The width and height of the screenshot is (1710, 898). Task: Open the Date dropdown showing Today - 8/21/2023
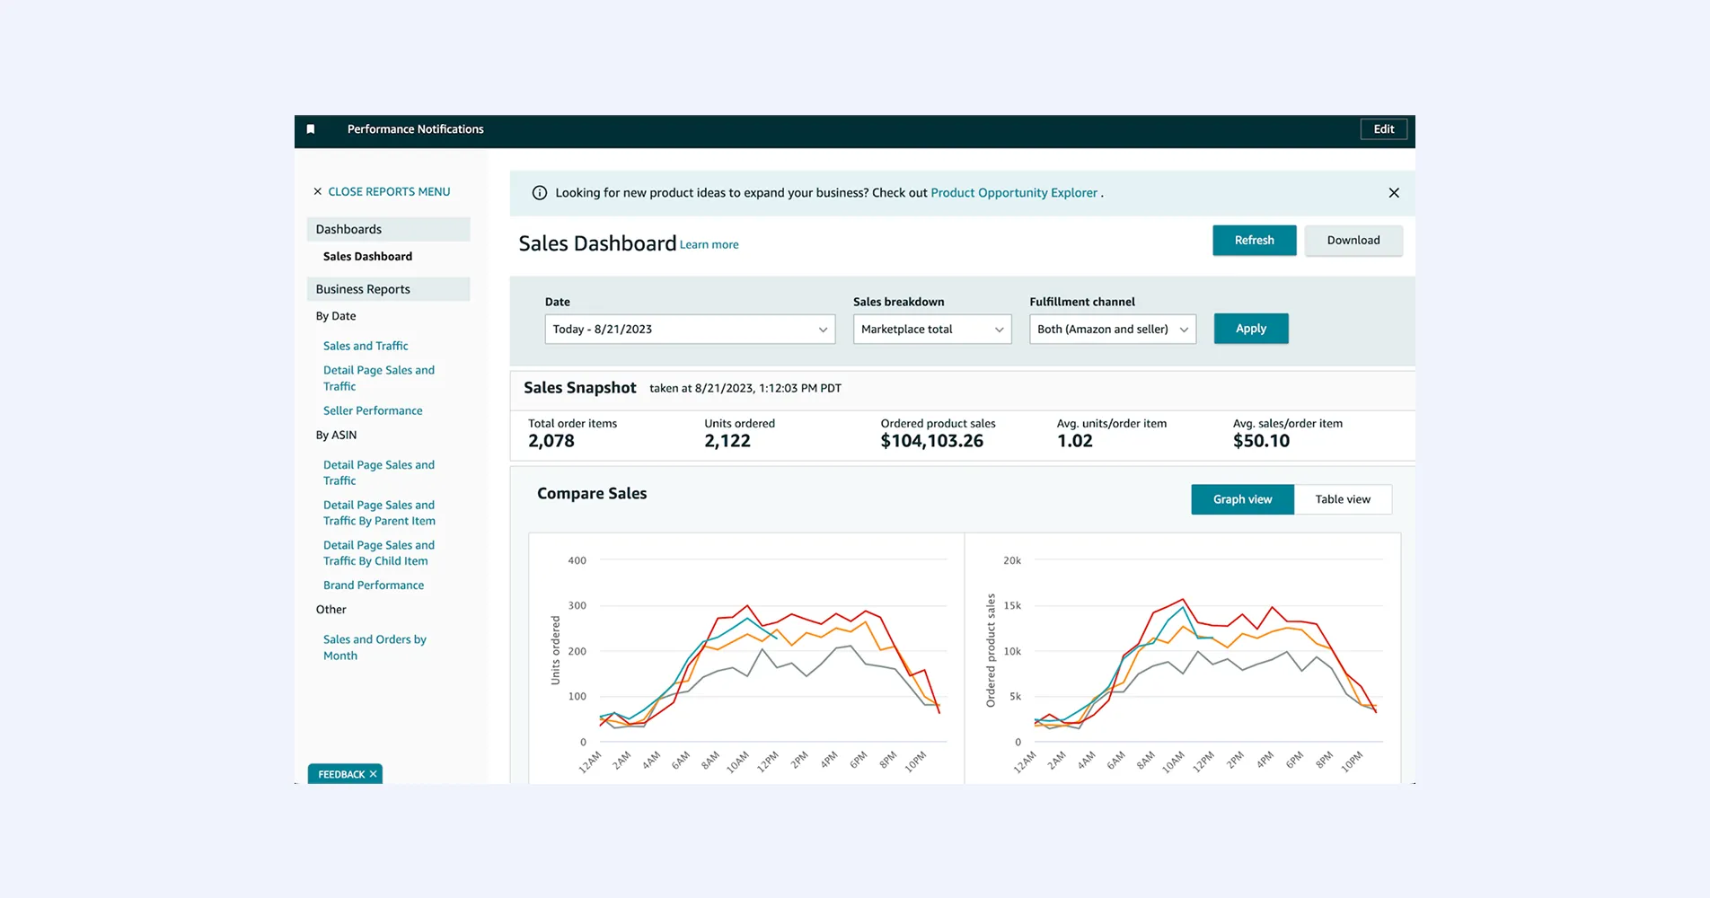pos(688,329)
